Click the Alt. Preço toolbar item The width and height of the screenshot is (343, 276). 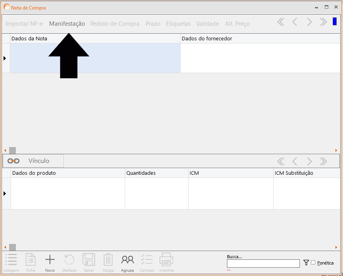pos(237,24)
